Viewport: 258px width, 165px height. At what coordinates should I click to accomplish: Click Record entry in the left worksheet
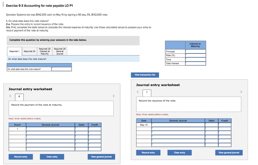21,156
